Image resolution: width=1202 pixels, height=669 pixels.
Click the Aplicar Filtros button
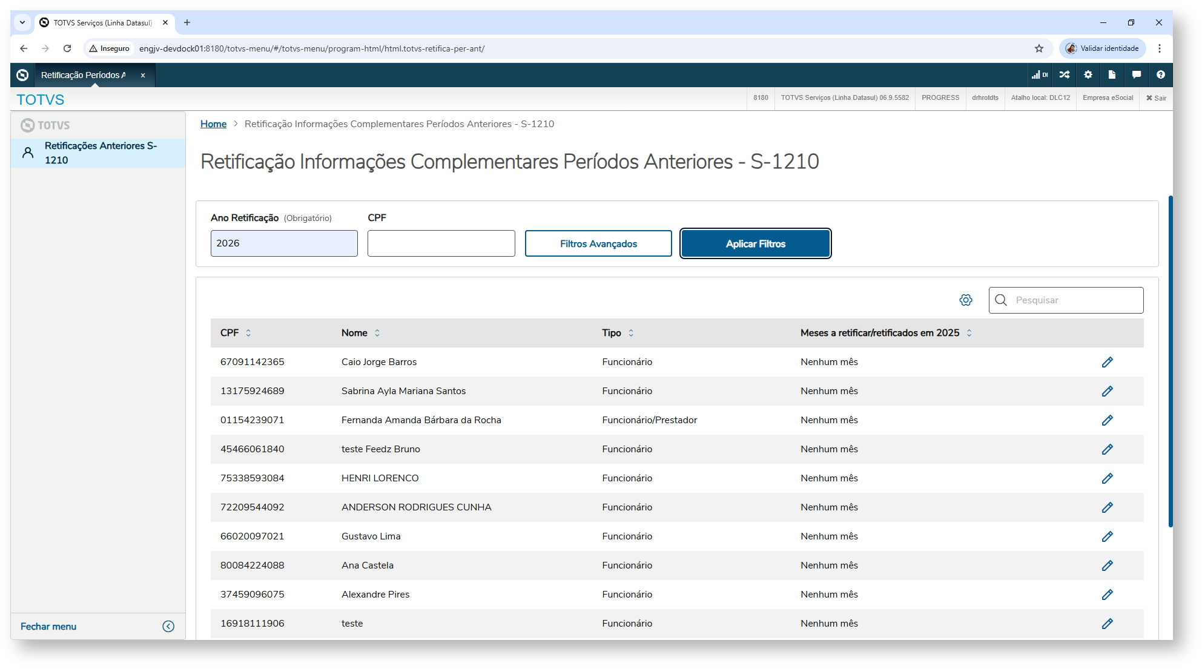755,243
